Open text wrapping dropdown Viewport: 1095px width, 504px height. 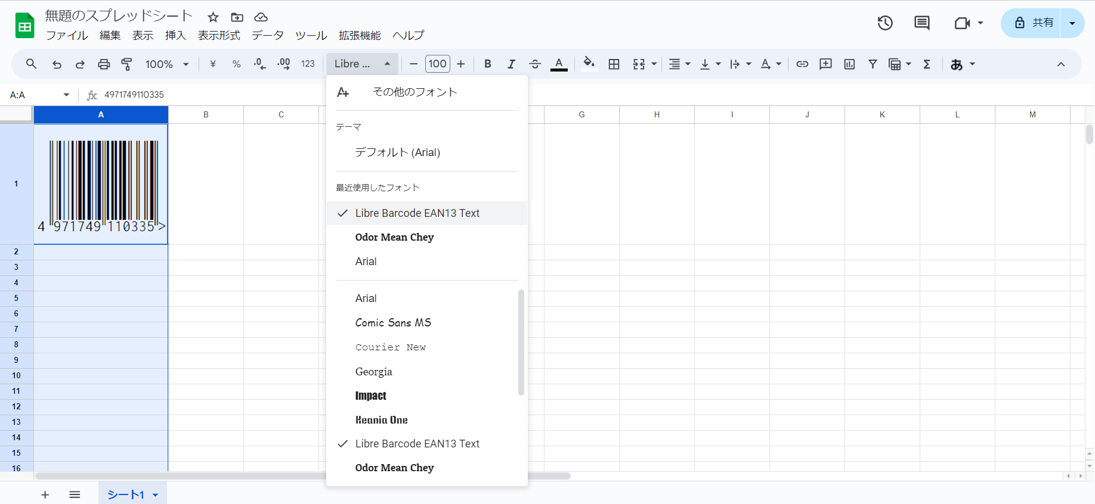(740, 64)
